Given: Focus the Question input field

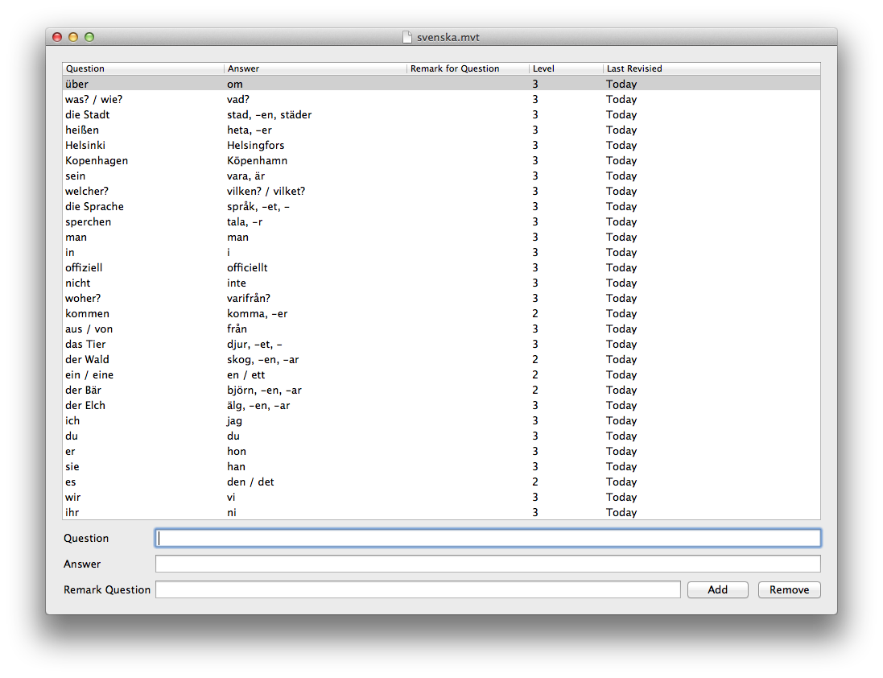Looking at the screenshot, I should [x=488, y=538].
